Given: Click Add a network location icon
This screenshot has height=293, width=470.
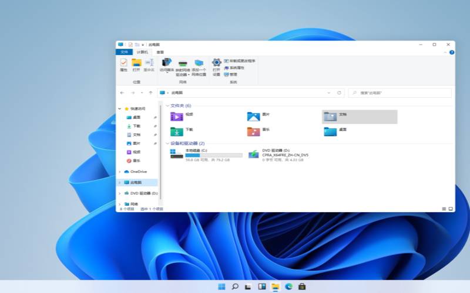Looking at the screenshot, I should pos(199,67).
